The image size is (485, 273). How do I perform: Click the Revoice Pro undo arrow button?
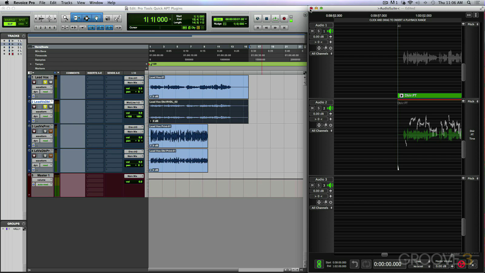point(354,264)
